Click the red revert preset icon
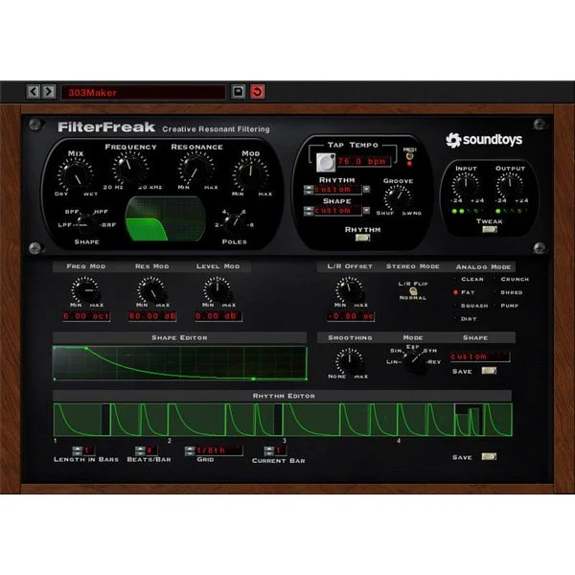This screenshot has height=575, width=575. coord(258,91)
